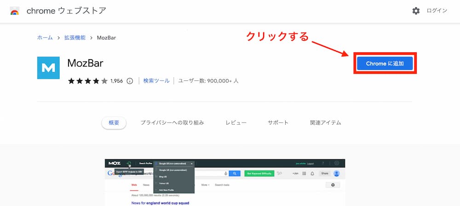
Task: Open the 検索ツール category link
Action: 156,81
